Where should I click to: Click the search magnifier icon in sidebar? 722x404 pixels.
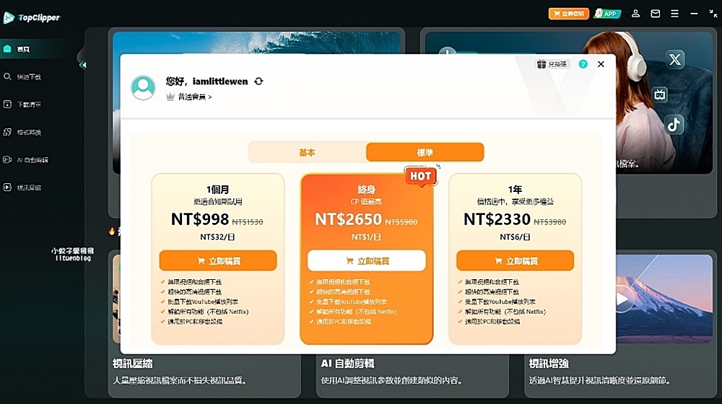coord(7,76)
